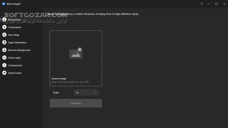This screenshot has width=228, height=128.
Task: Switch to Colorization label
Action: click(15, 27)
